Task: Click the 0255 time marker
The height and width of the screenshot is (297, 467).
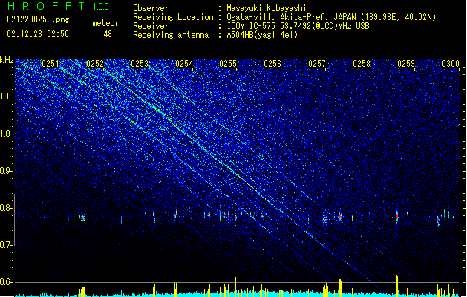Action: click(228, 64)
